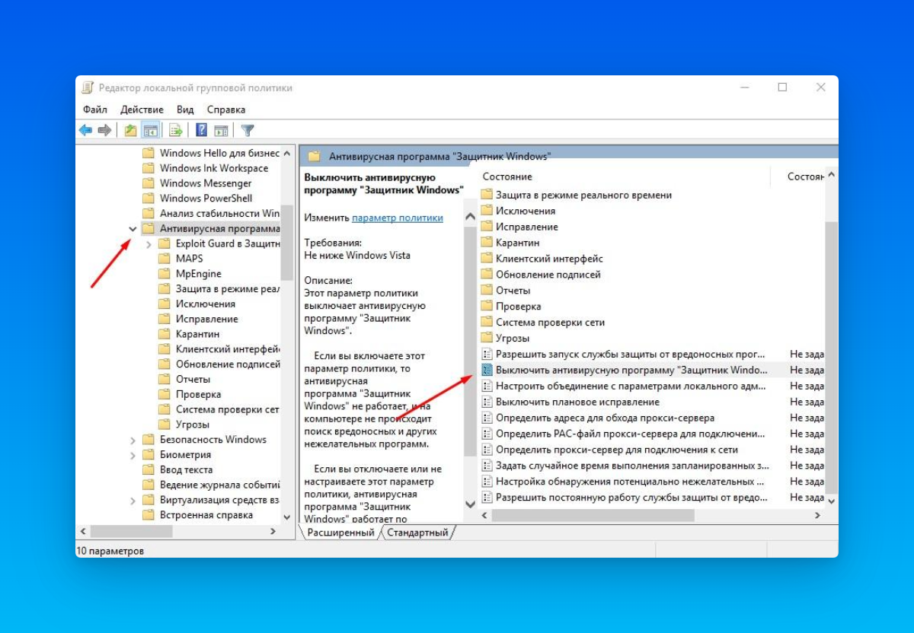Click tree pane horizontal scroll right arrow
This screenshot has height=633, width=914.
tap(273, 532)
